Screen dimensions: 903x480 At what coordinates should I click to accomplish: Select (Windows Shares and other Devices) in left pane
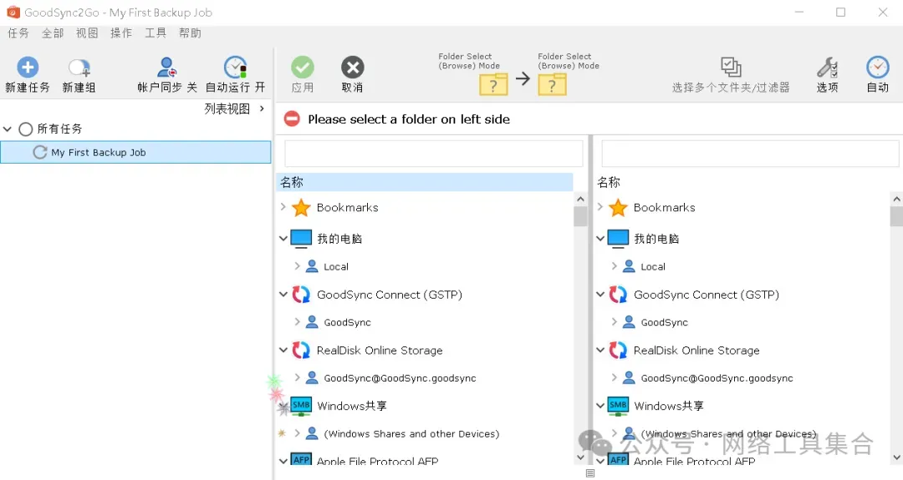click(x=411, y=434)
